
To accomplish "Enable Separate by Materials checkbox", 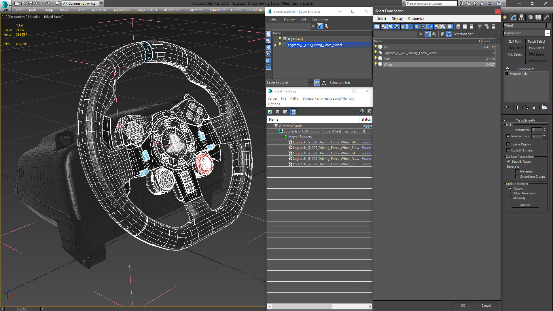I will coord(517,171).
